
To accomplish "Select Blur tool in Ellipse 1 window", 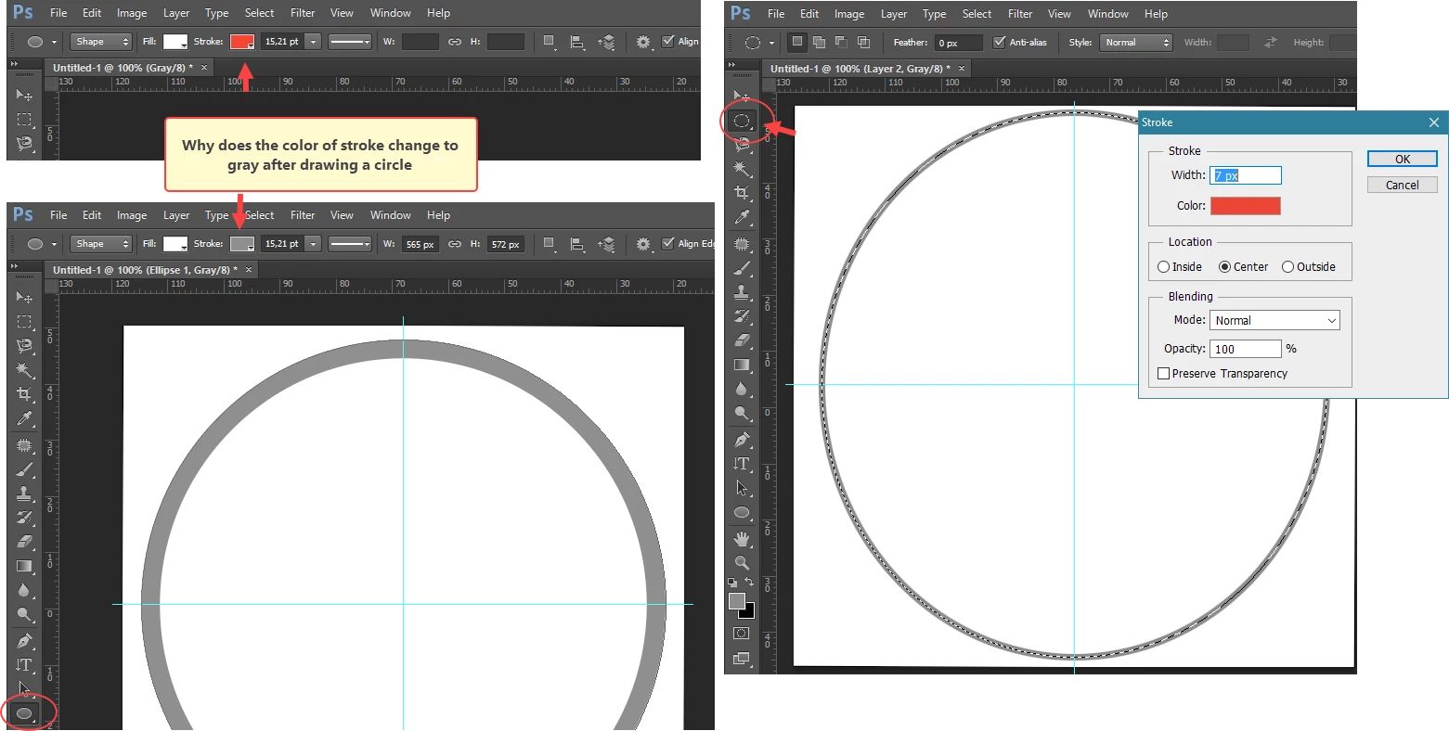I will pyautogui.click(x=25, y=590).
